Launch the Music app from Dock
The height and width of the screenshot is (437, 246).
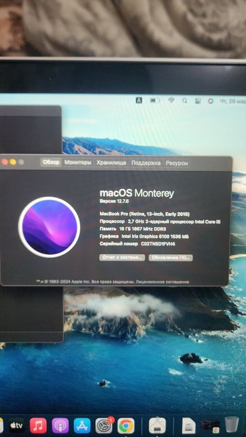click(38, 426)
